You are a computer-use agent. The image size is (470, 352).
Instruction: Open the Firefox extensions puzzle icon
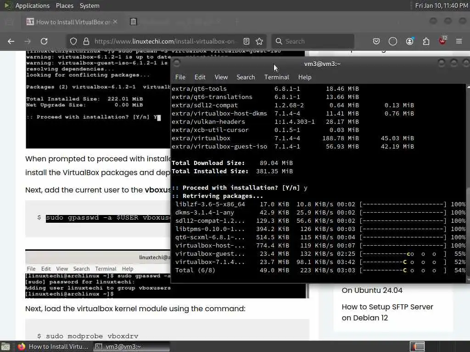tap(426, 41)
